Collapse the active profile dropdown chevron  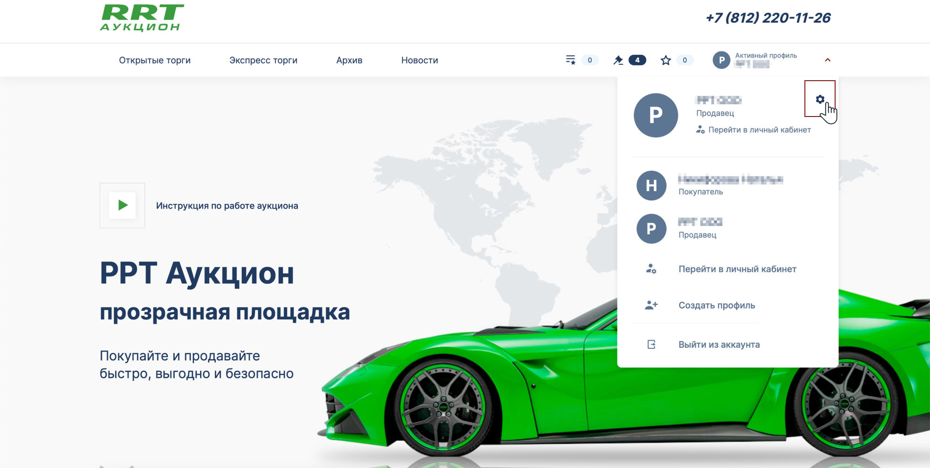point(828,60)
